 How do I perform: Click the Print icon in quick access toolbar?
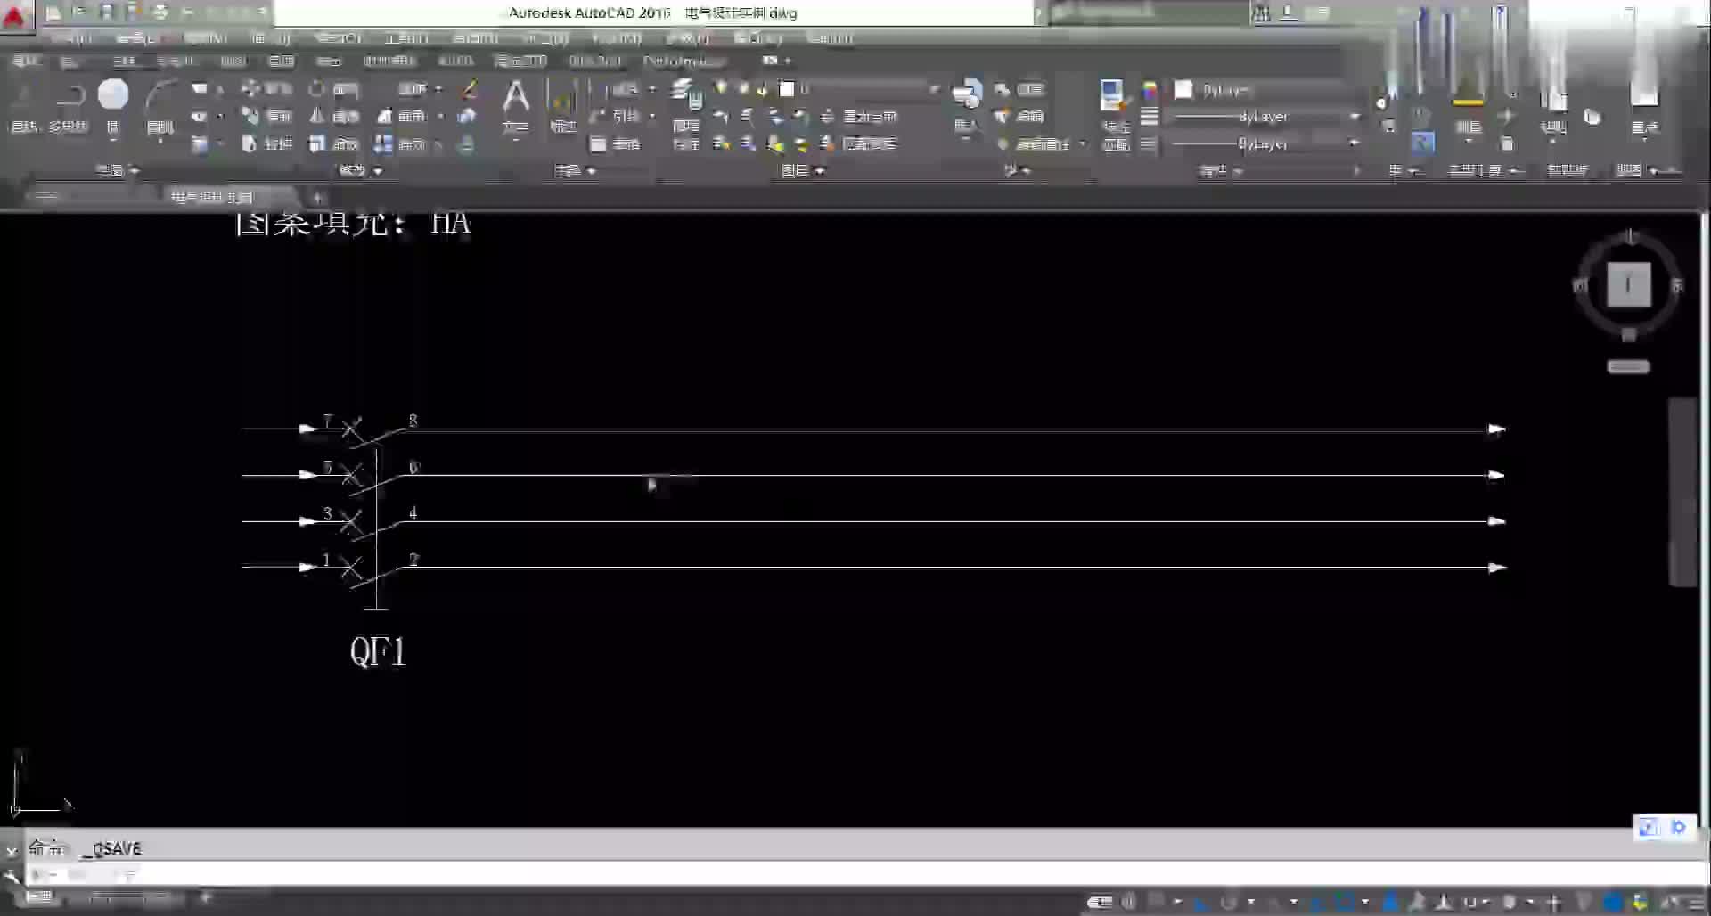click(x=160, y=12)
